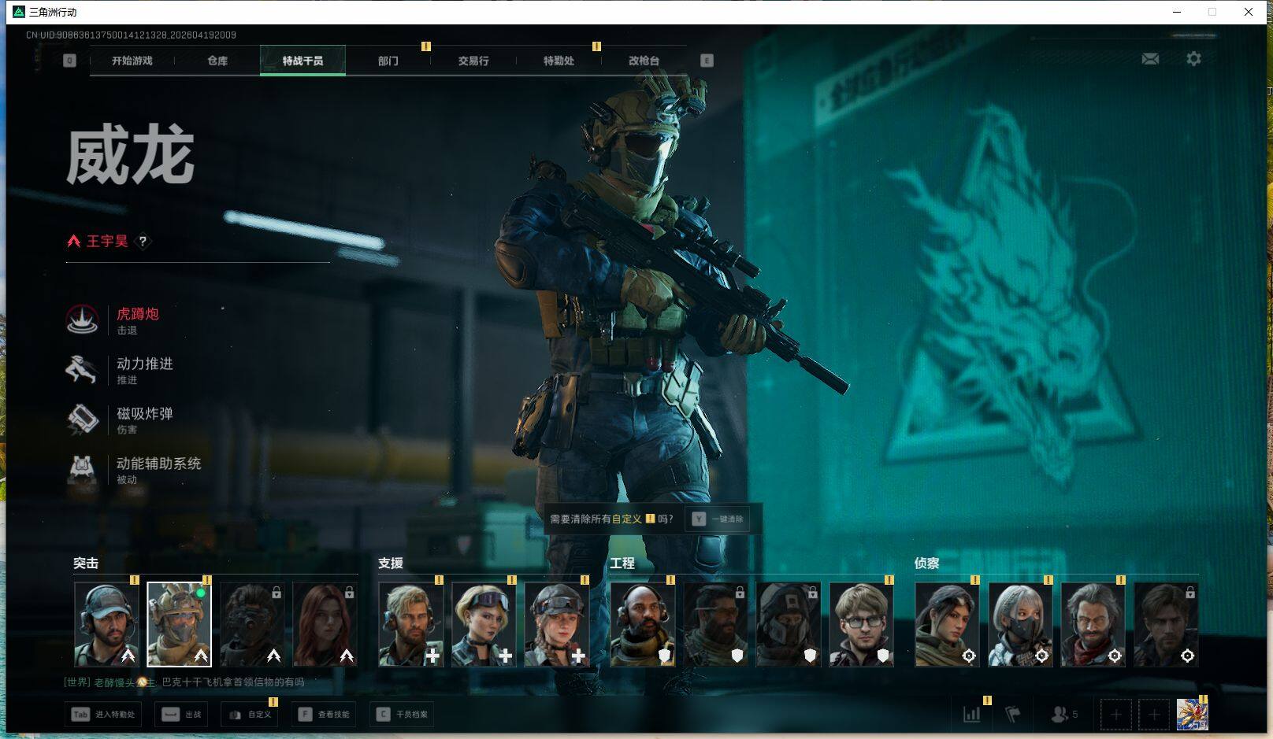Click the question mark beside 王宇昊

pos(143,242)
